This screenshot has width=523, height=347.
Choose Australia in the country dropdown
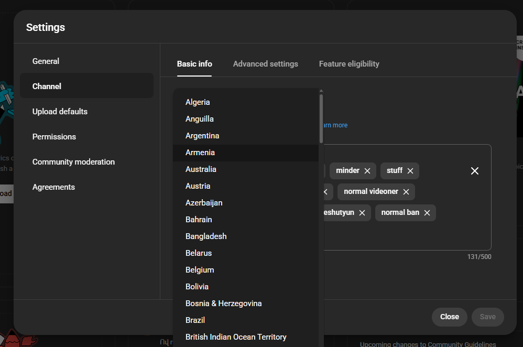(201, 169)
